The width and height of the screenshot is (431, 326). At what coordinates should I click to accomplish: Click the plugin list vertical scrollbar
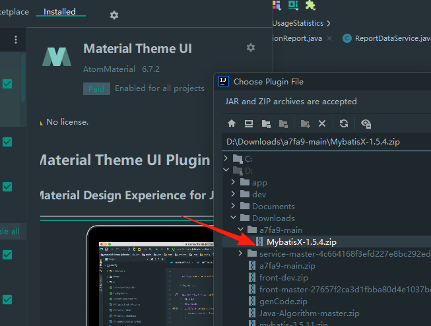tap(23, 79)
